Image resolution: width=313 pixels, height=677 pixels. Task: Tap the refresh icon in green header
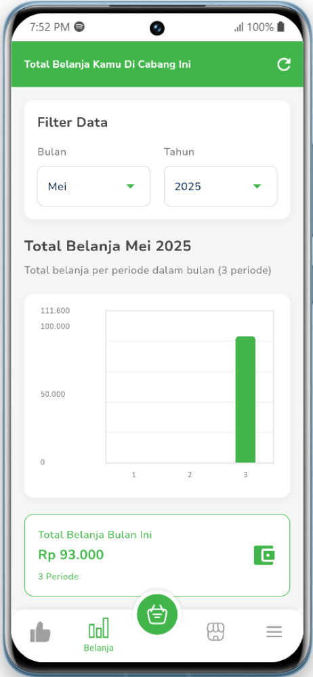(284, 64)
